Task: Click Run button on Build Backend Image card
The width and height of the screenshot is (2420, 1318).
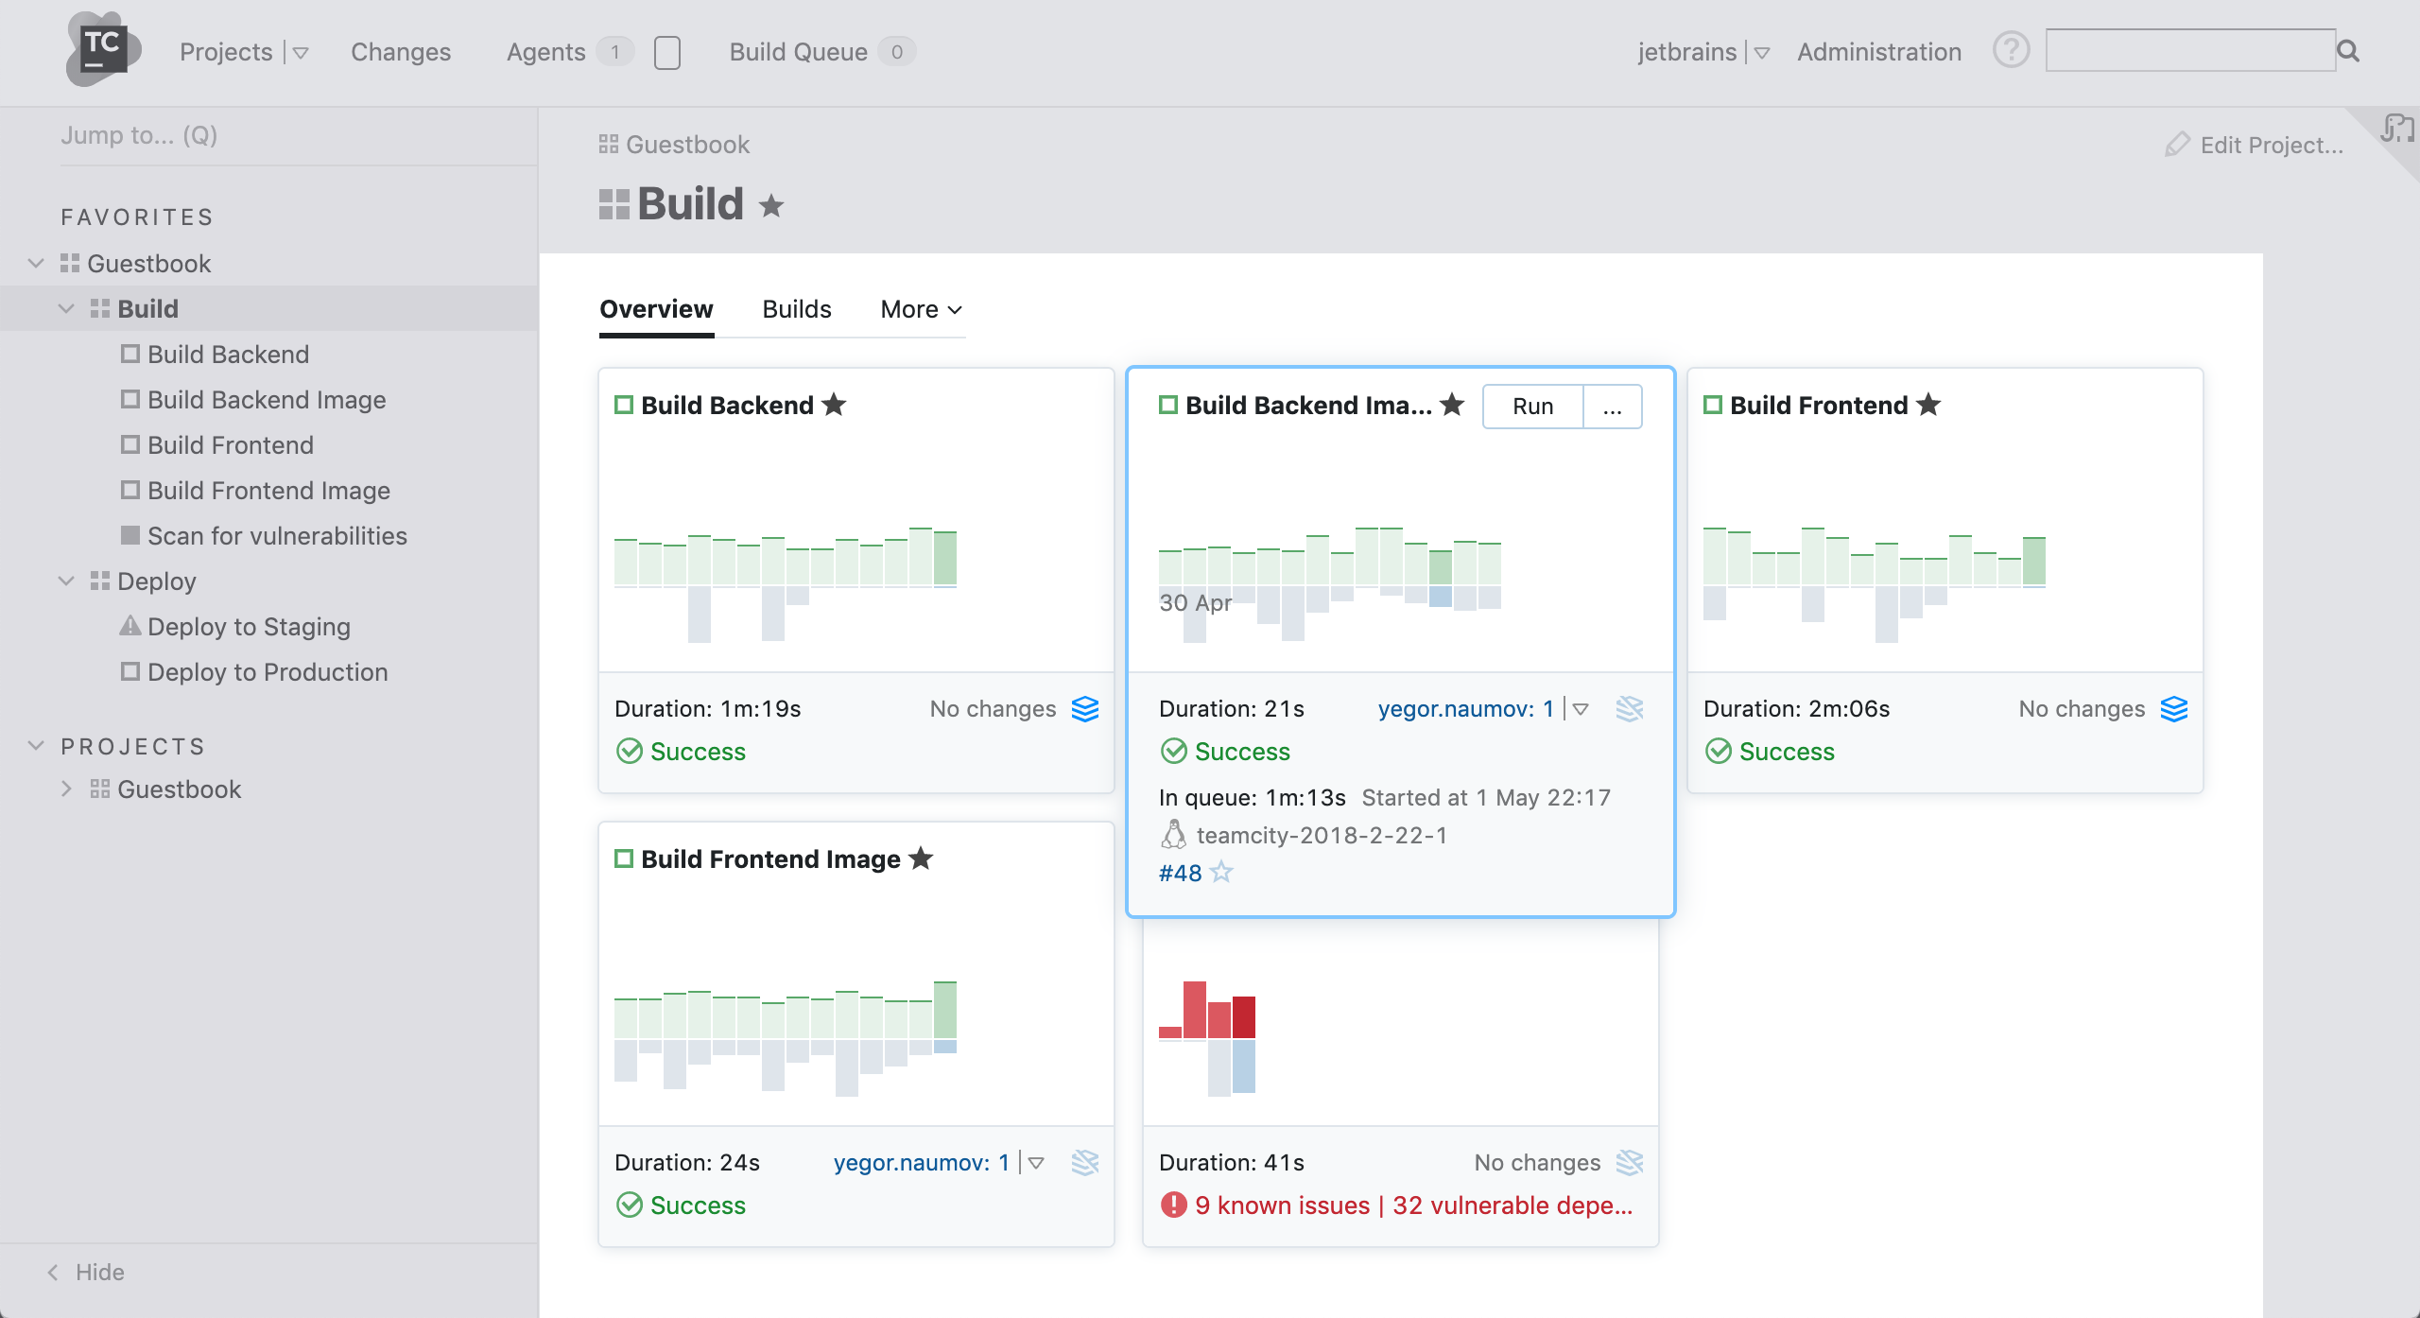Action: [x=1530, y=406]
